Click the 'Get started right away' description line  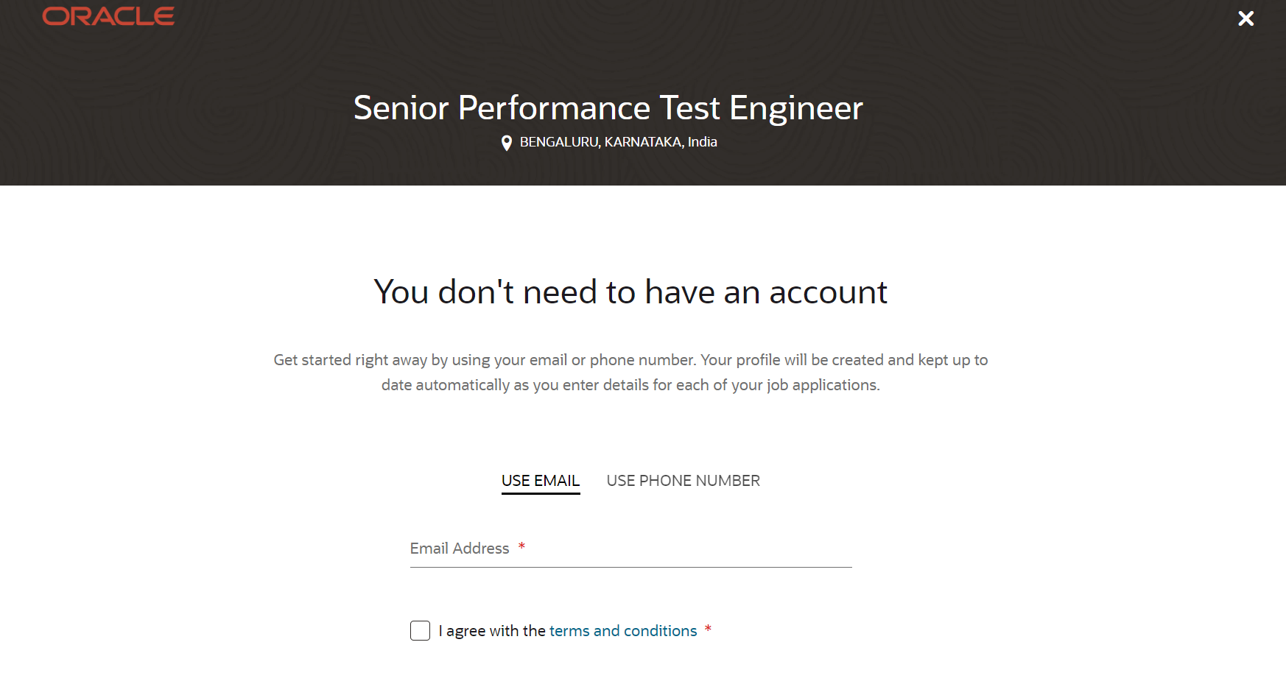[x=630, y=360]
